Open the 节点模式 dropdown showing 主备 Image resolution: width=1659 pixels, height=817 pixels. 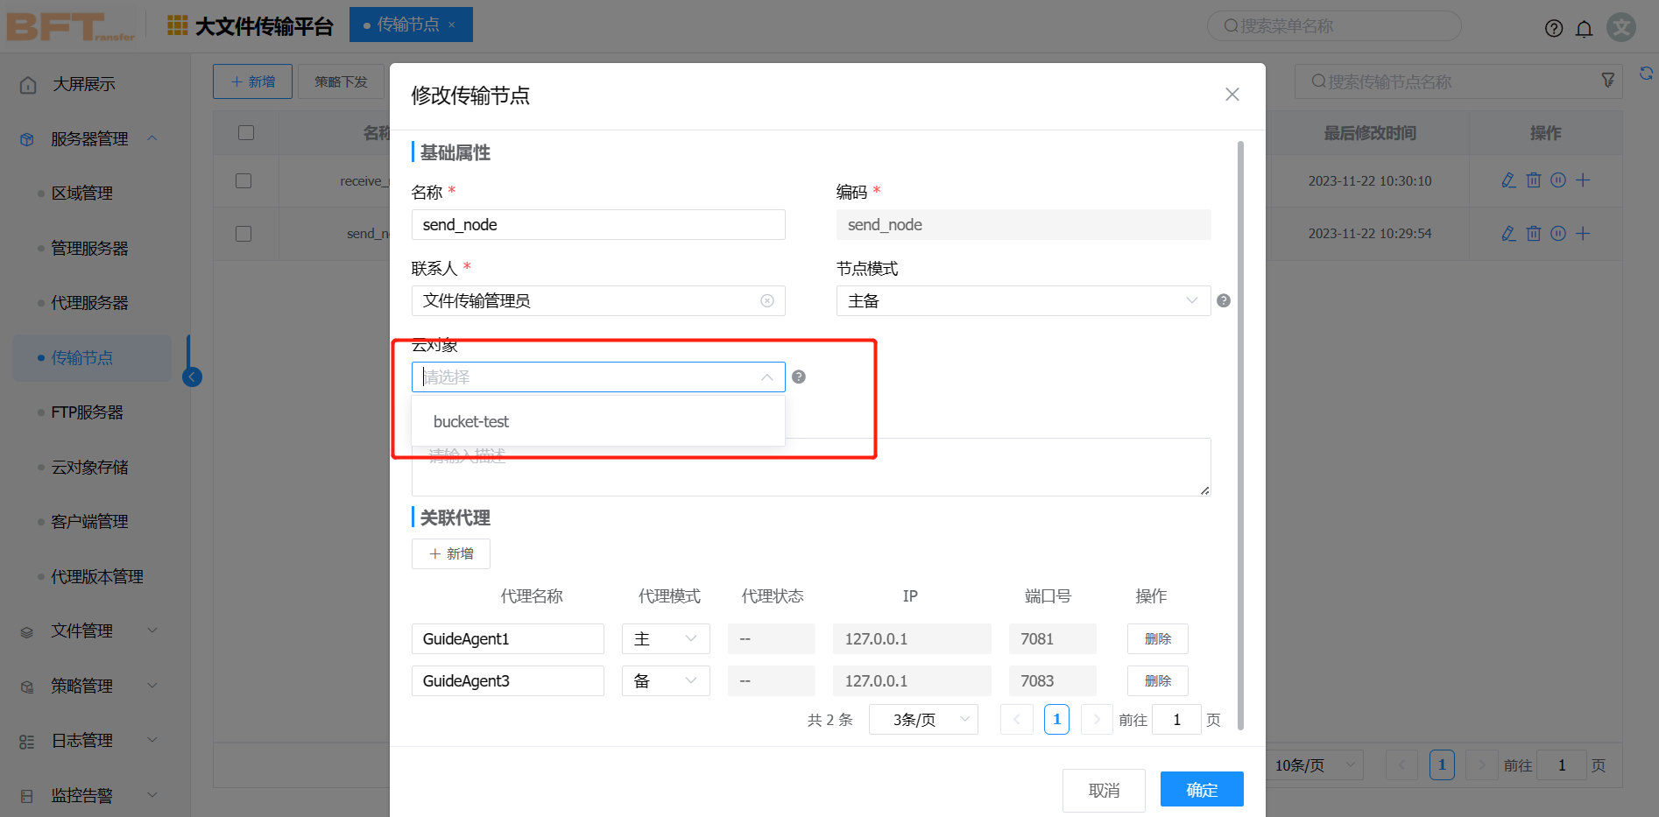[1023, 300]
